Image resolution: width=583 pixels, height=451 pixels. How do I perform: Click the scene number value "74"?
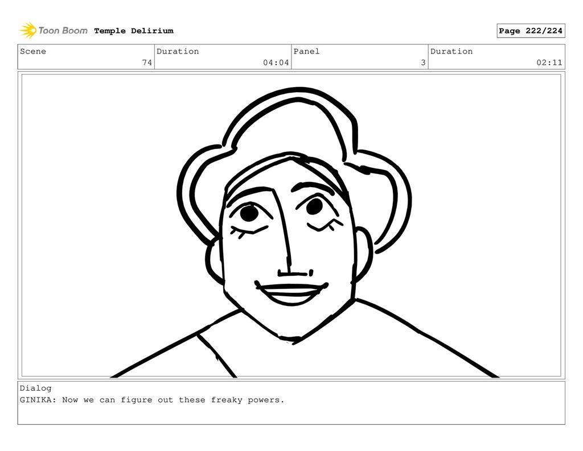click(x=147, y=63)
